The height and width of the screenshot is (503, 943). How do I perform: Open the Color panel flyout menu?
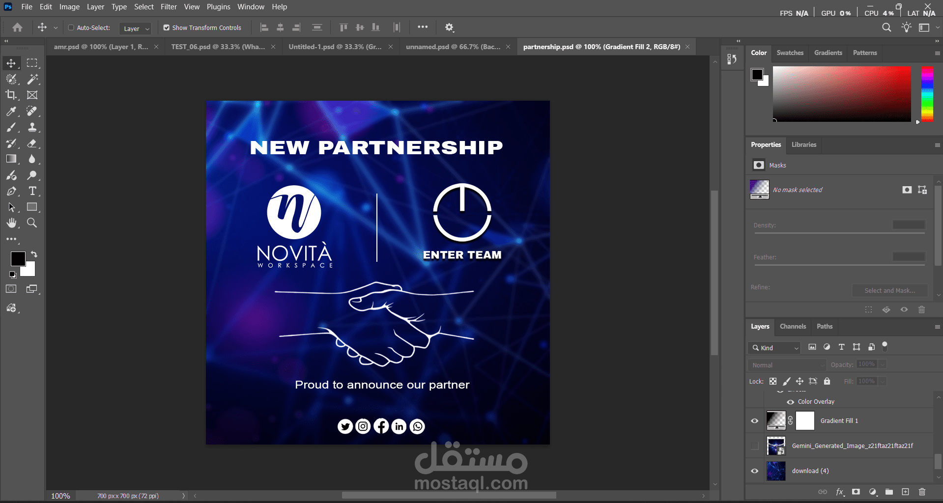coord(937,53)
